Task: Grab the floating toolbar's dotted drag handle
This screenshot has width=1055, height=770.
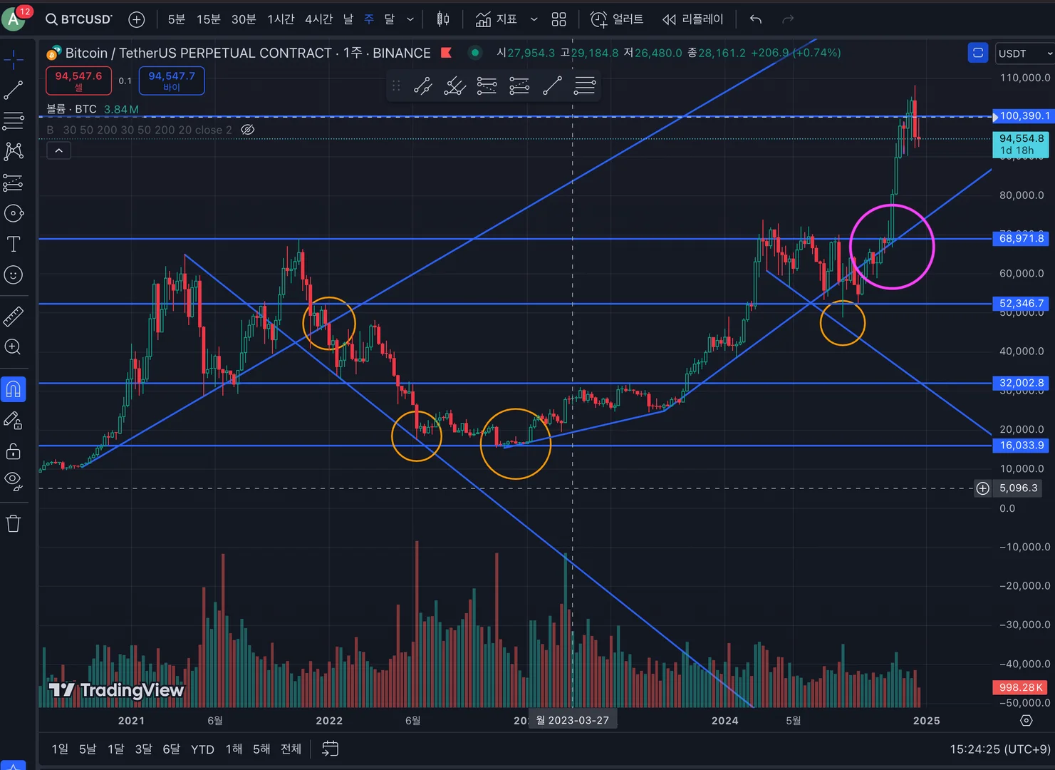Action: pyautogui.click(x=397, y=86)
